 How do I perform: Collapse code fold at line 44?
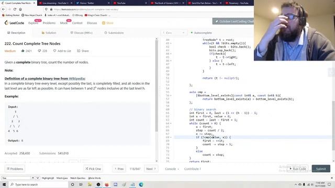(171, 54)
